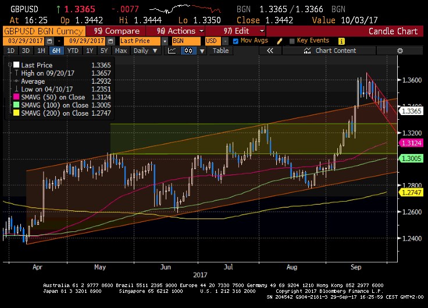428x308 pixels.
Task: Click the USD currency field
Action: click(x=213, y=41)
